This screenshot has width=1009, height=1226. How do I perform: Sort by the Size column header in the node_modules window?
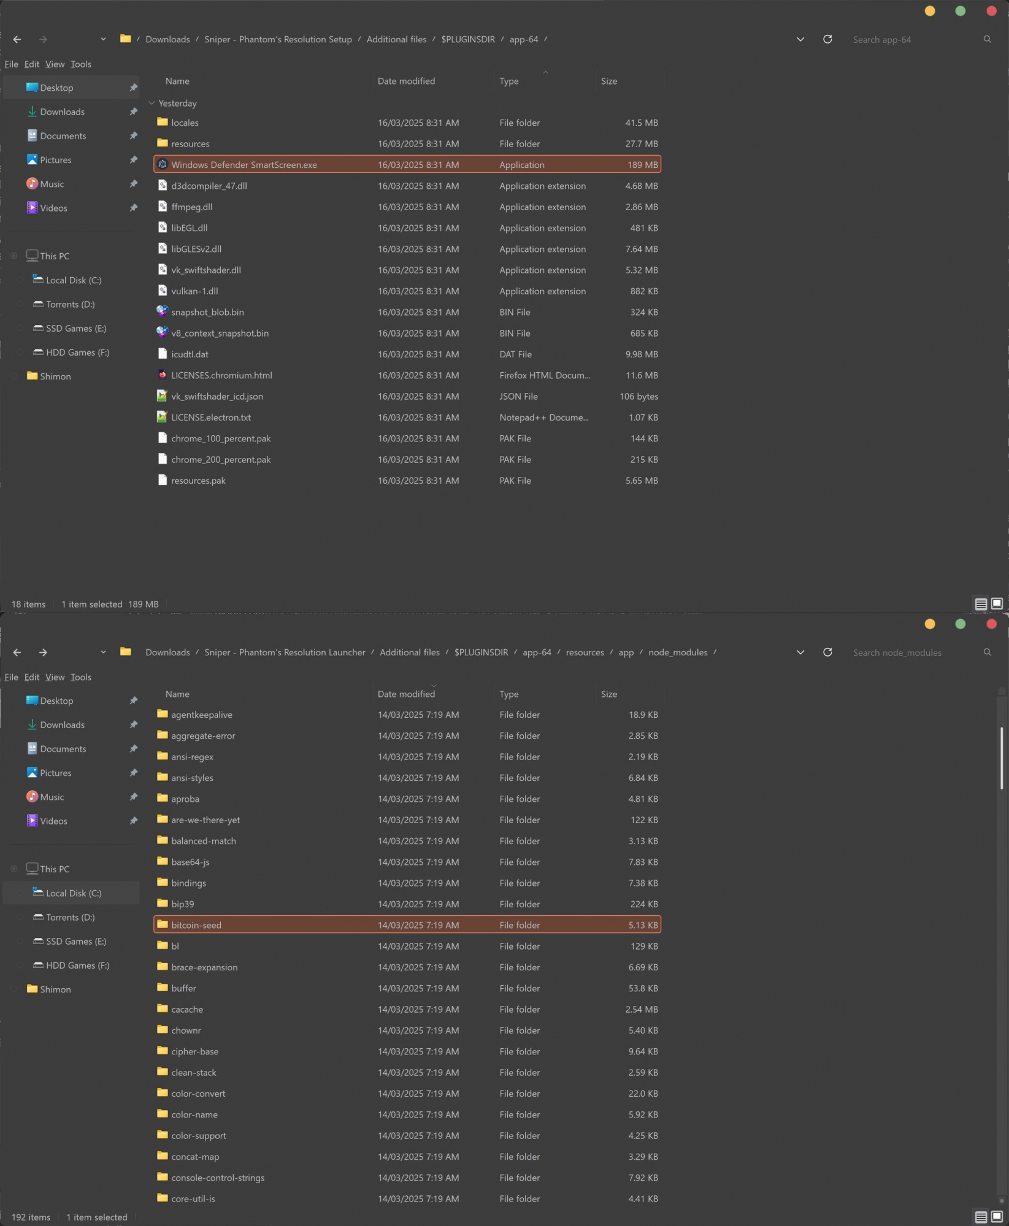(608, 694)
